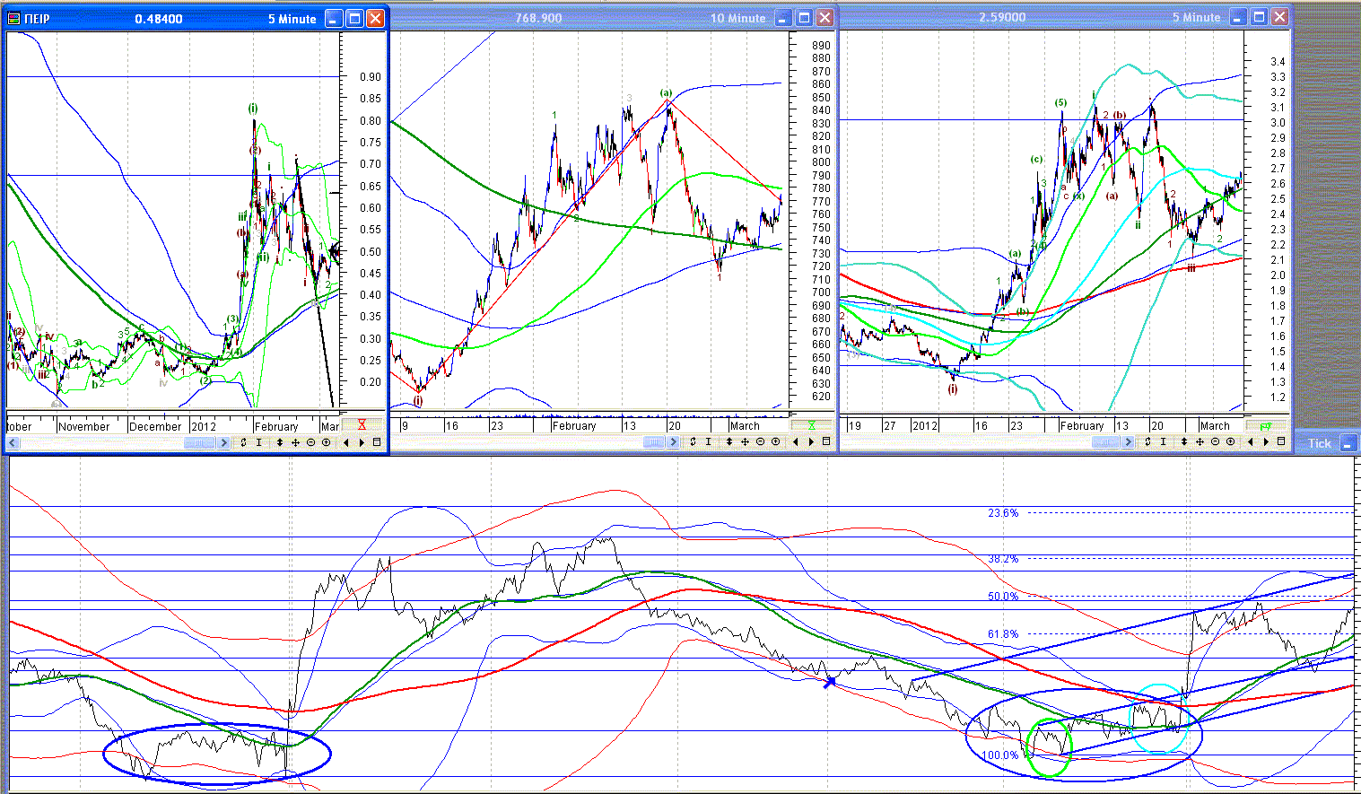
Task: Select text cursor tool in ΠΕΙΡ chart
Action: click(259, 442)
